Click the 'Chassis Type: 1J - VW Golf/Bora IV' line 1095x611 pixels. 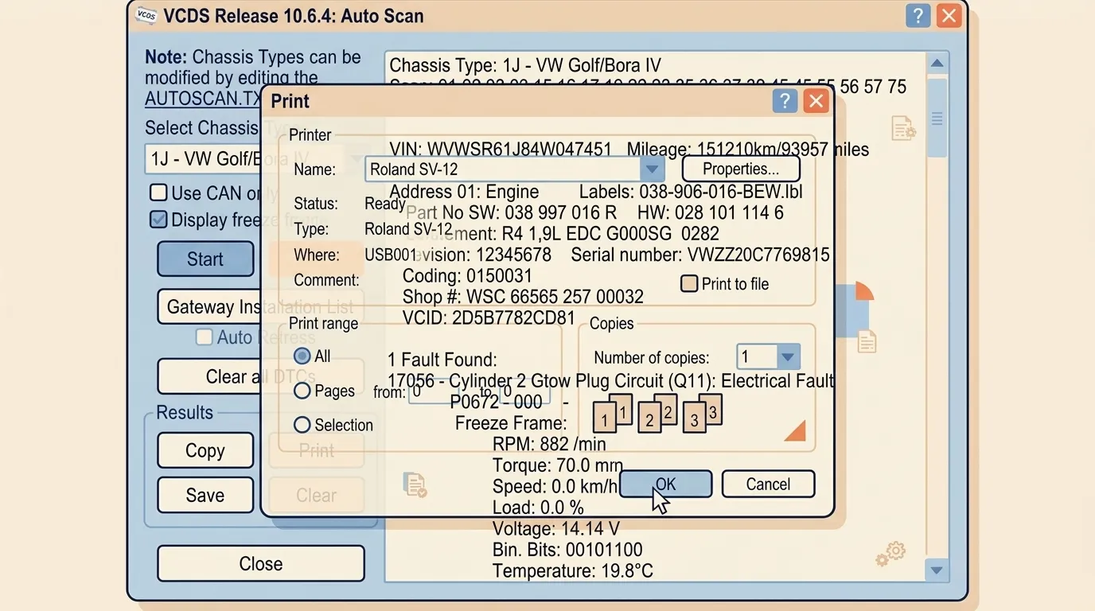(x=525, y=65)
